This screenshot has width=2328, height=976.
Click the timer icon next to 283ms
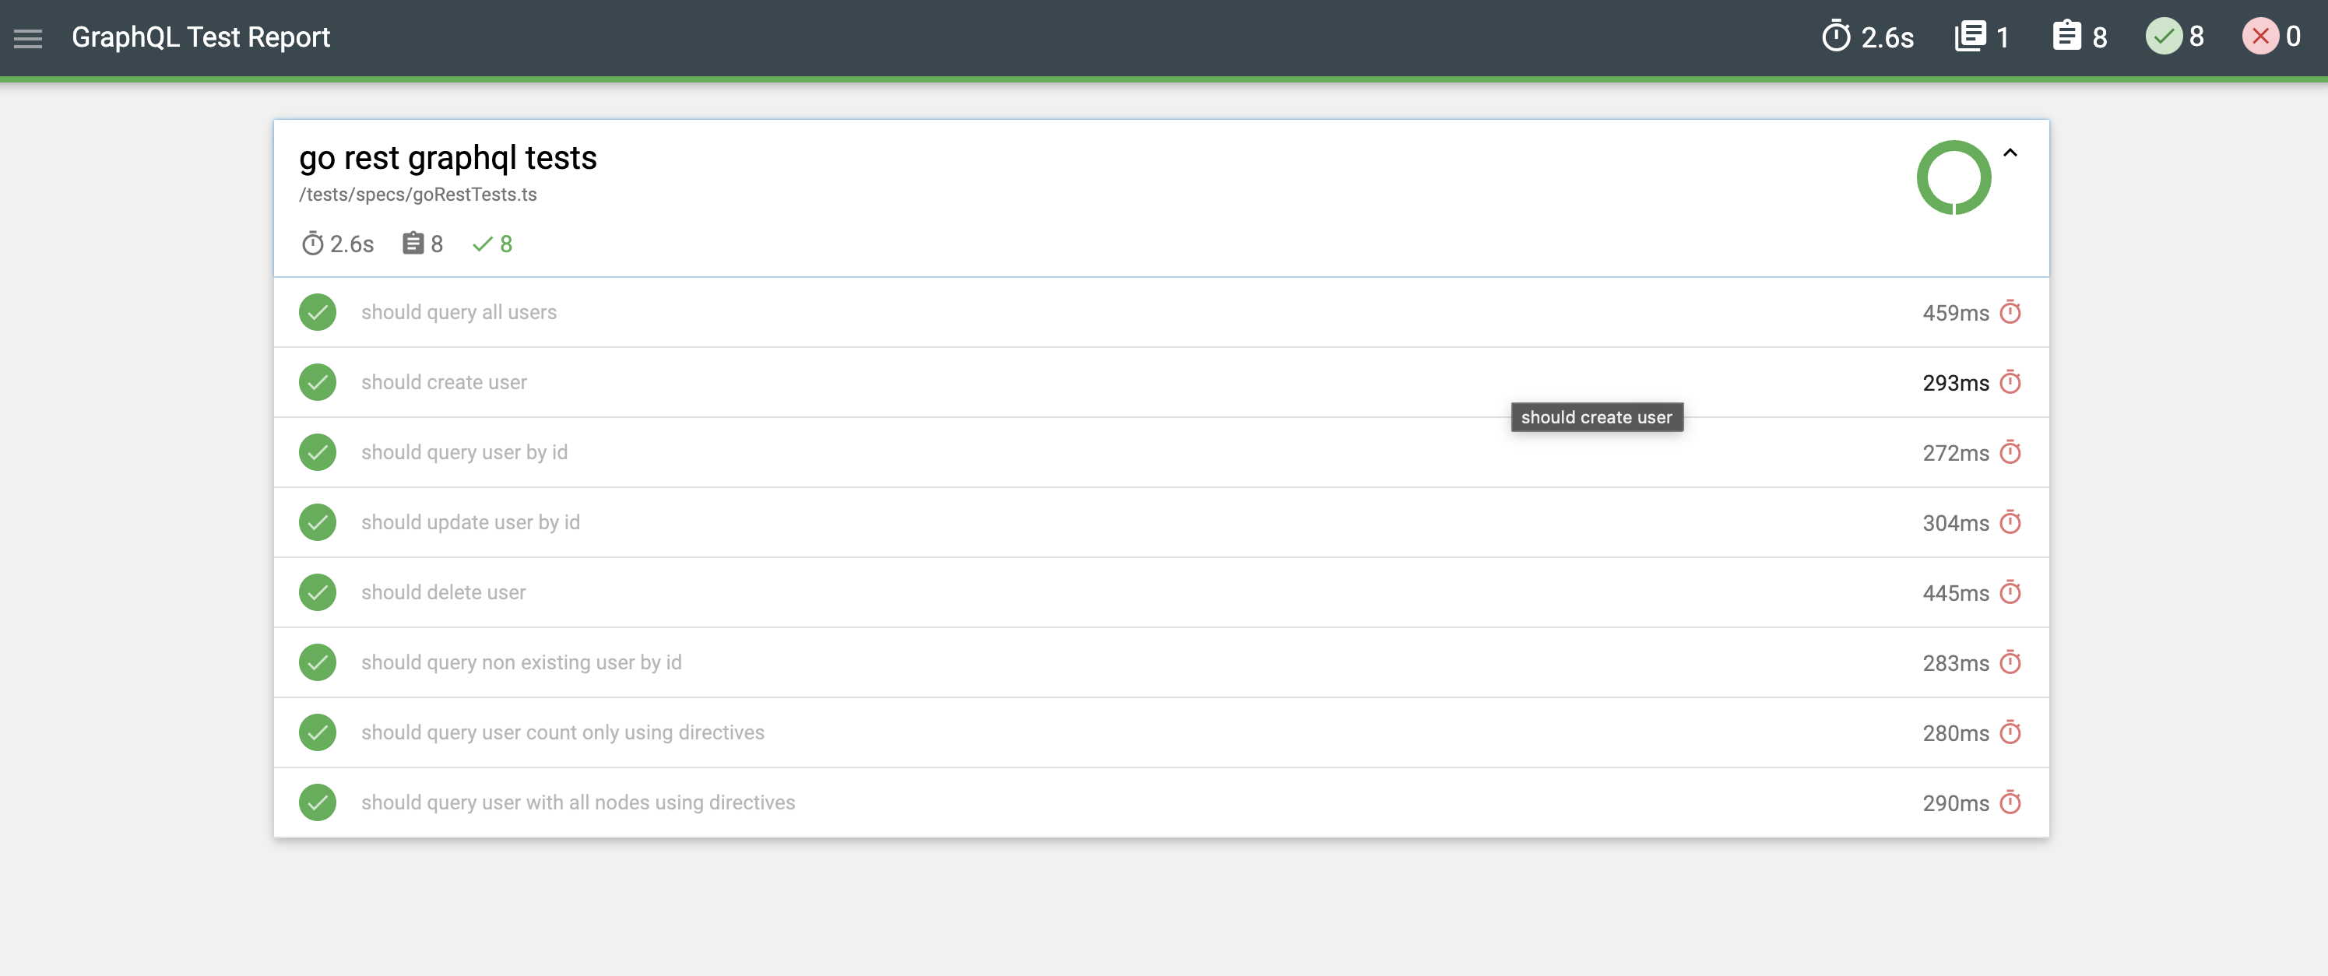2010,662
